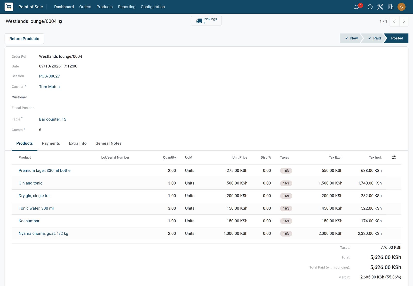
Task: Switch to the Payments tab
Action: (x=51, y=143)
